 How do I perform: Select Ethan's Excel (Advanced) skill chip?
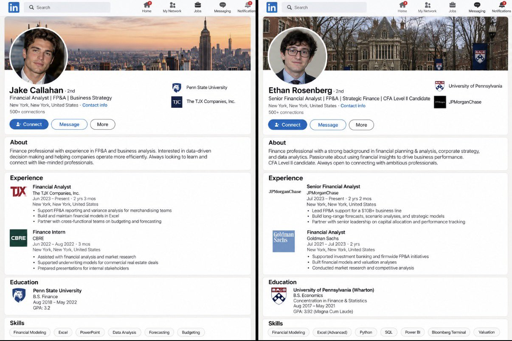(332, 333)
